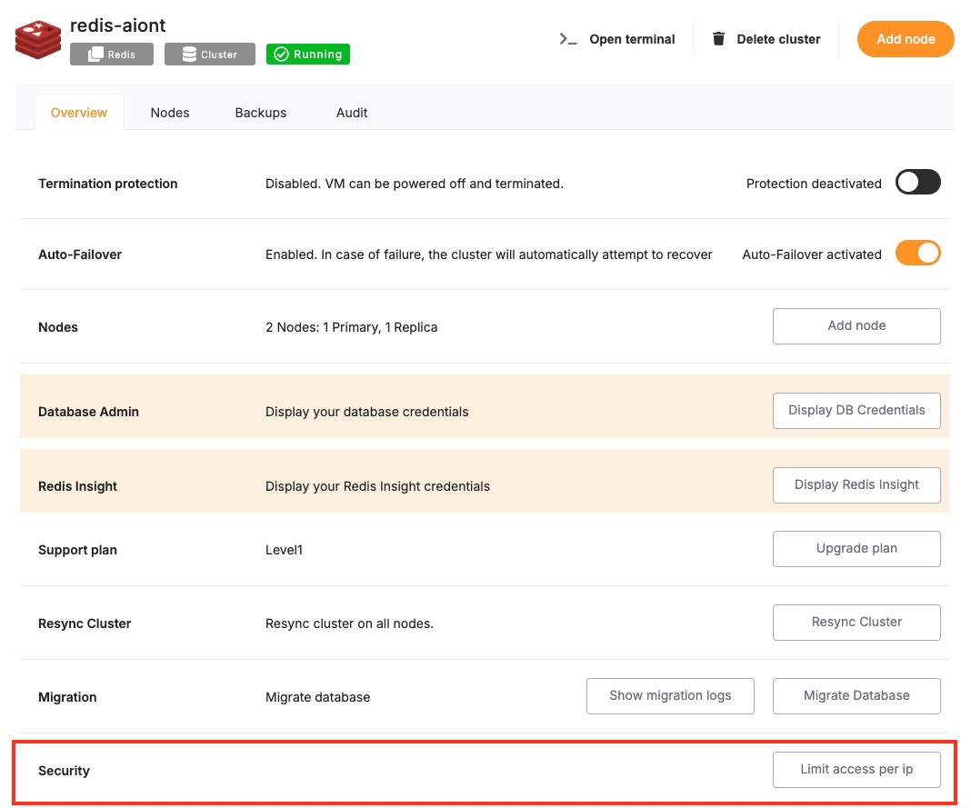971x808 pixels.
Task: Click the Running status checkmark icon
Action: (x=281, y=55)
